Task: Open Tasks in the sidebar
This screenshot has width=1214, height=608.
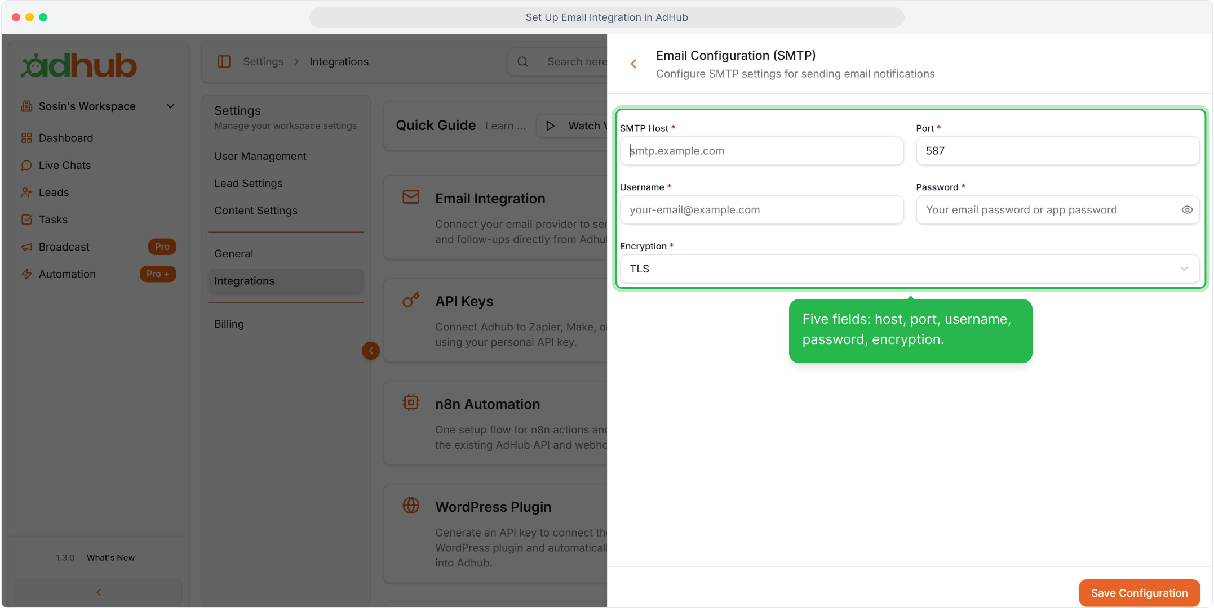Action: pyautogui.click(x=53, y=220)
